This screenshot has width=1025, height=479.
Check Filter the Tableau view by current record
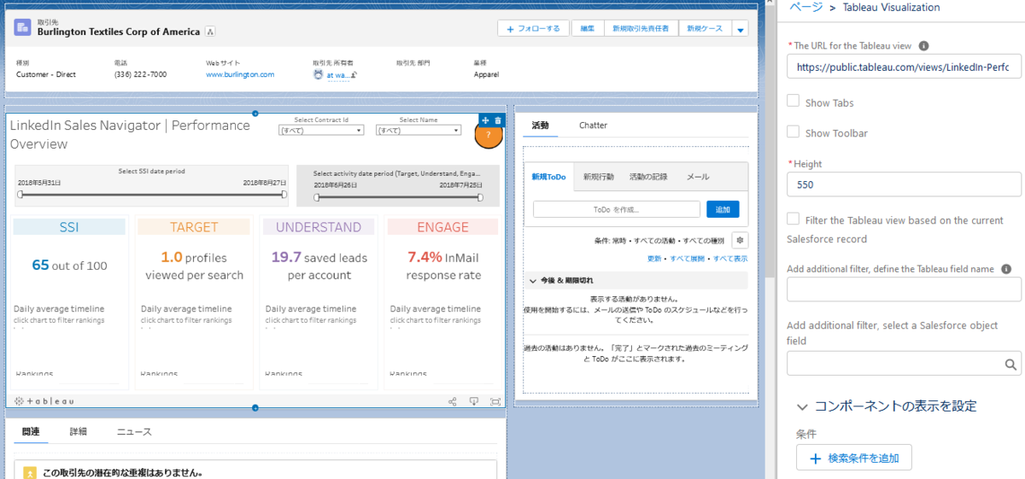(794, 219)
